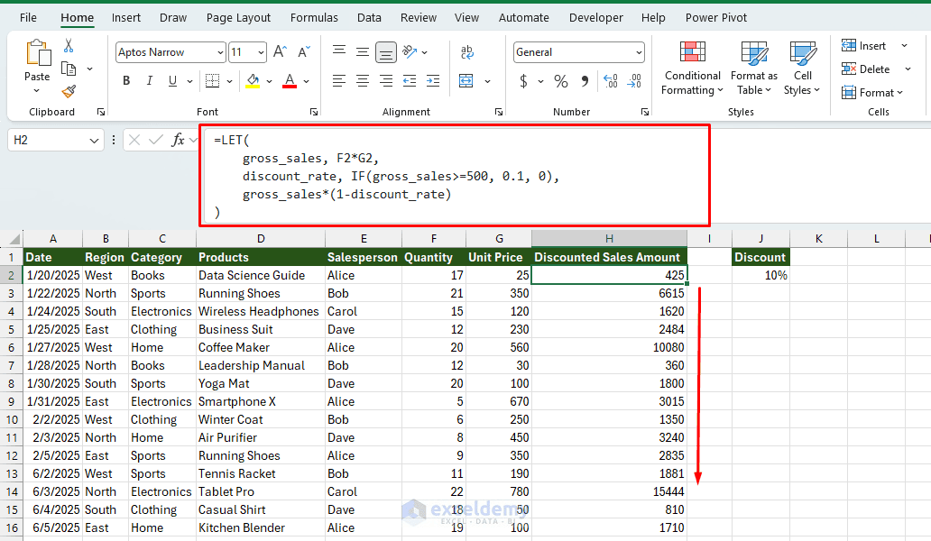Viewport: 931px width, 541px height.
Task: Click Increase Decimal icon
Action: click(x=611, y=80)
